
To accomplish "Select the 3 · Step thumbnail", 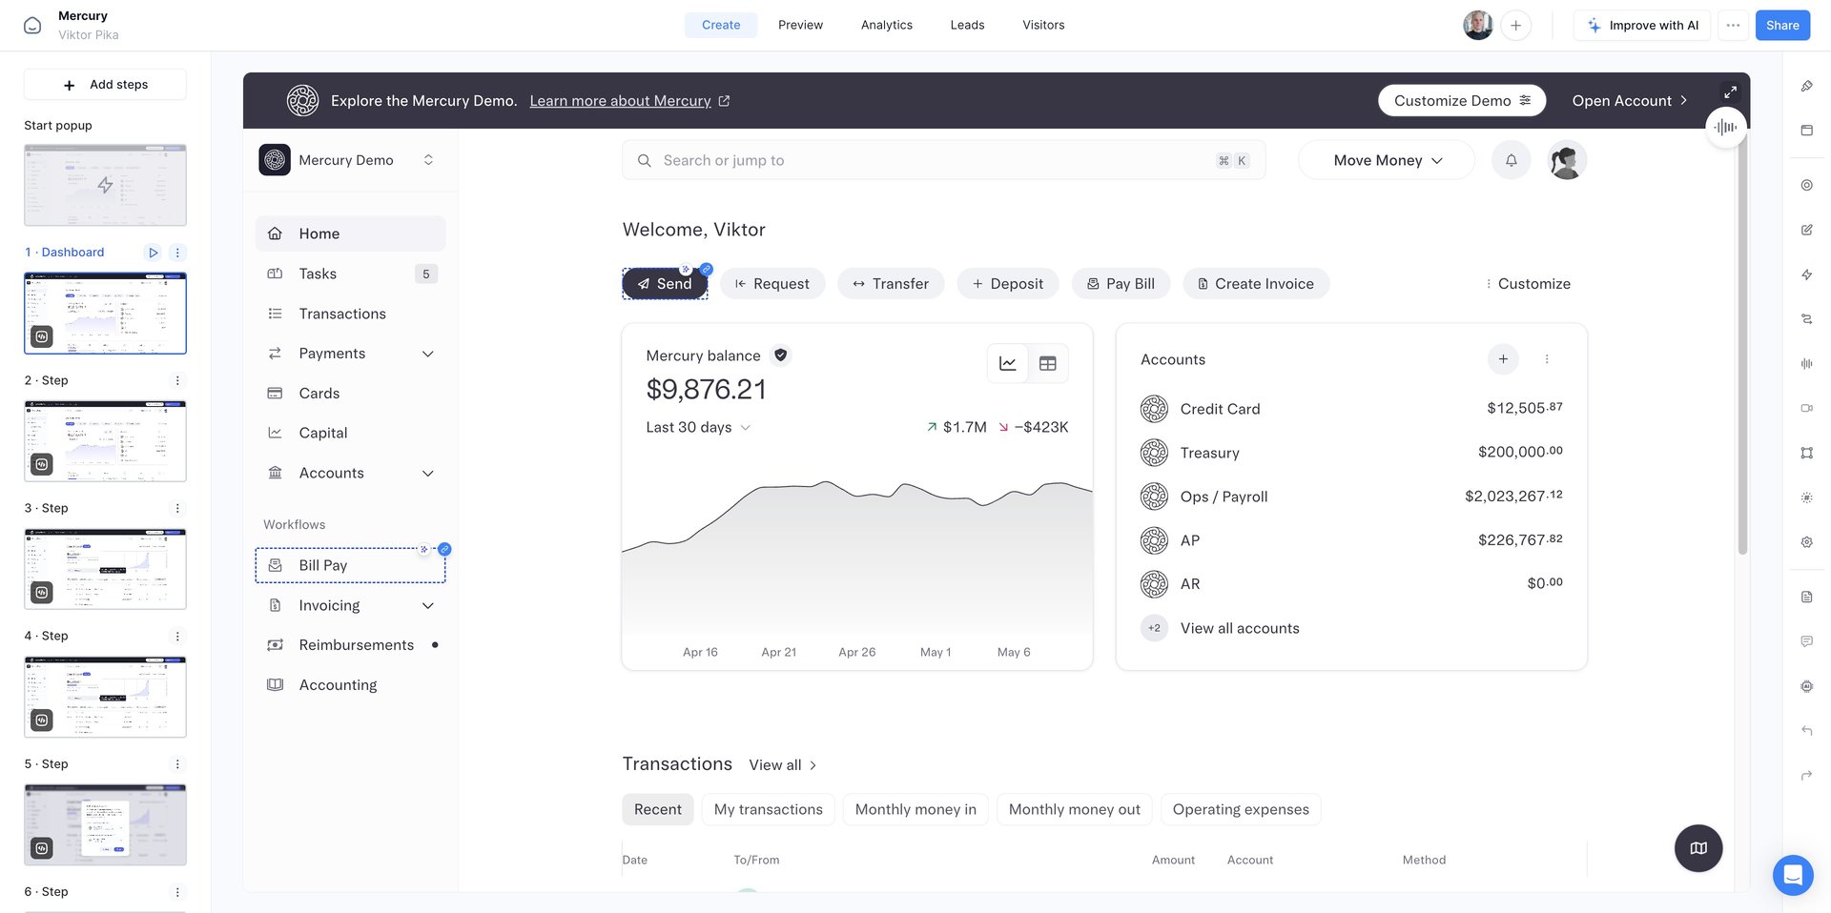I will click(105, 569).
